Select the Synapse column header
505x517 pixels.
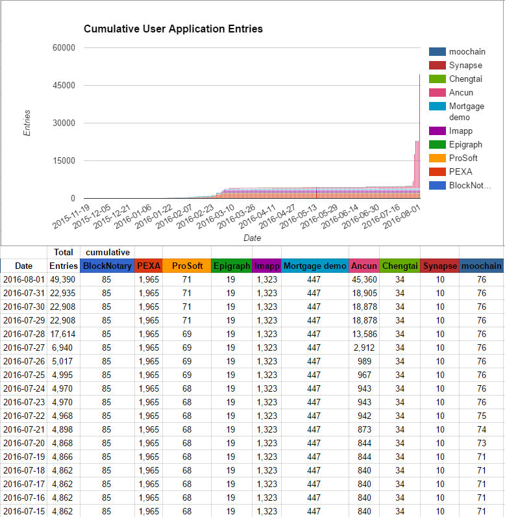point(440,266)
